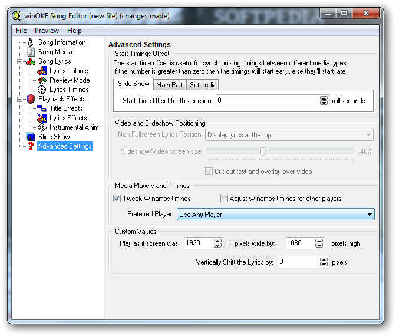Switch to the Slide Show offset tab
Screen dimensions: 396x336
pos(133,84)
